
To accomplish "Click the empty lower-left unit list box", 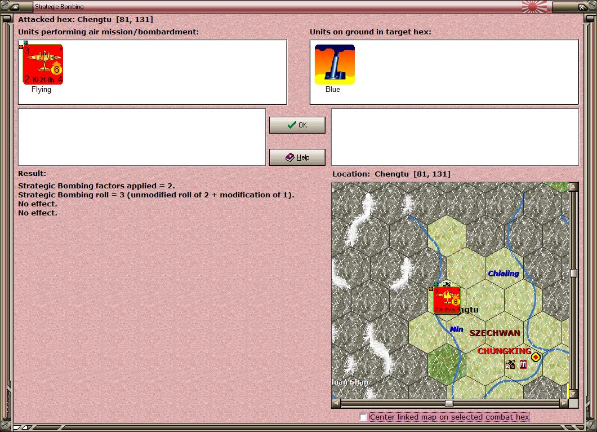I will point(142,137).
